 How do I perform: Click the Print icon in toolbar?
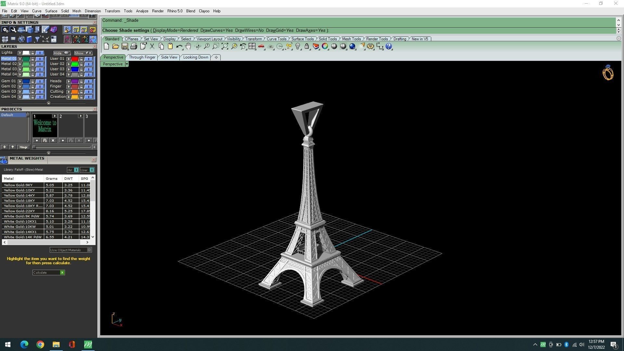pyautogui.click(x=134, y=46)
